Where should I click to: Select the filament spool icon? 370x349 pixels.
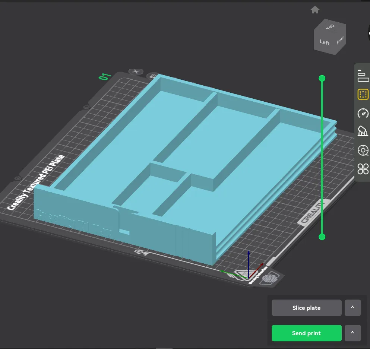pos(363,150)
